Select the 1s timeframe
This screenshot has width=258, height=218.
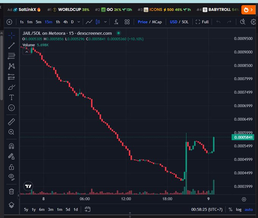22,22
